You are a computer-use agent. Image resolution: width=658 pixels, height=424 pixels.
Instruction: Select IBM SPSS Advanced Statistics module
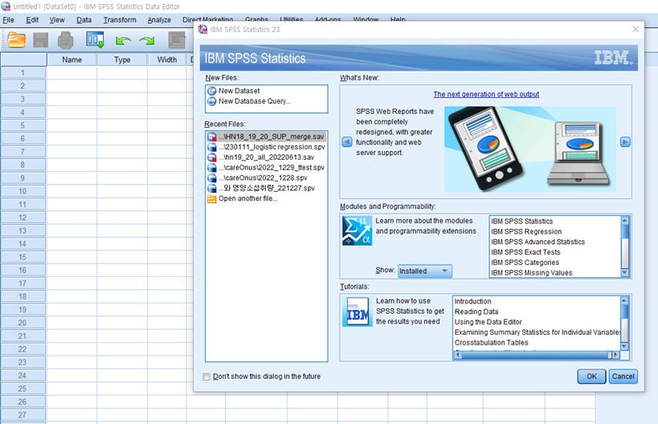point(537,242)
